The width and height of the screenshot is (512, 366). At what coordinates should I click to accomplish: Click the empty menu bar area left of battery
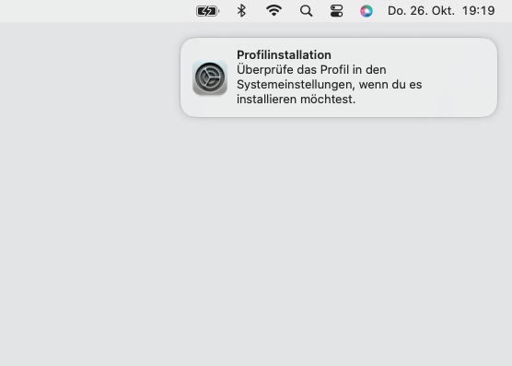point(98,11)
